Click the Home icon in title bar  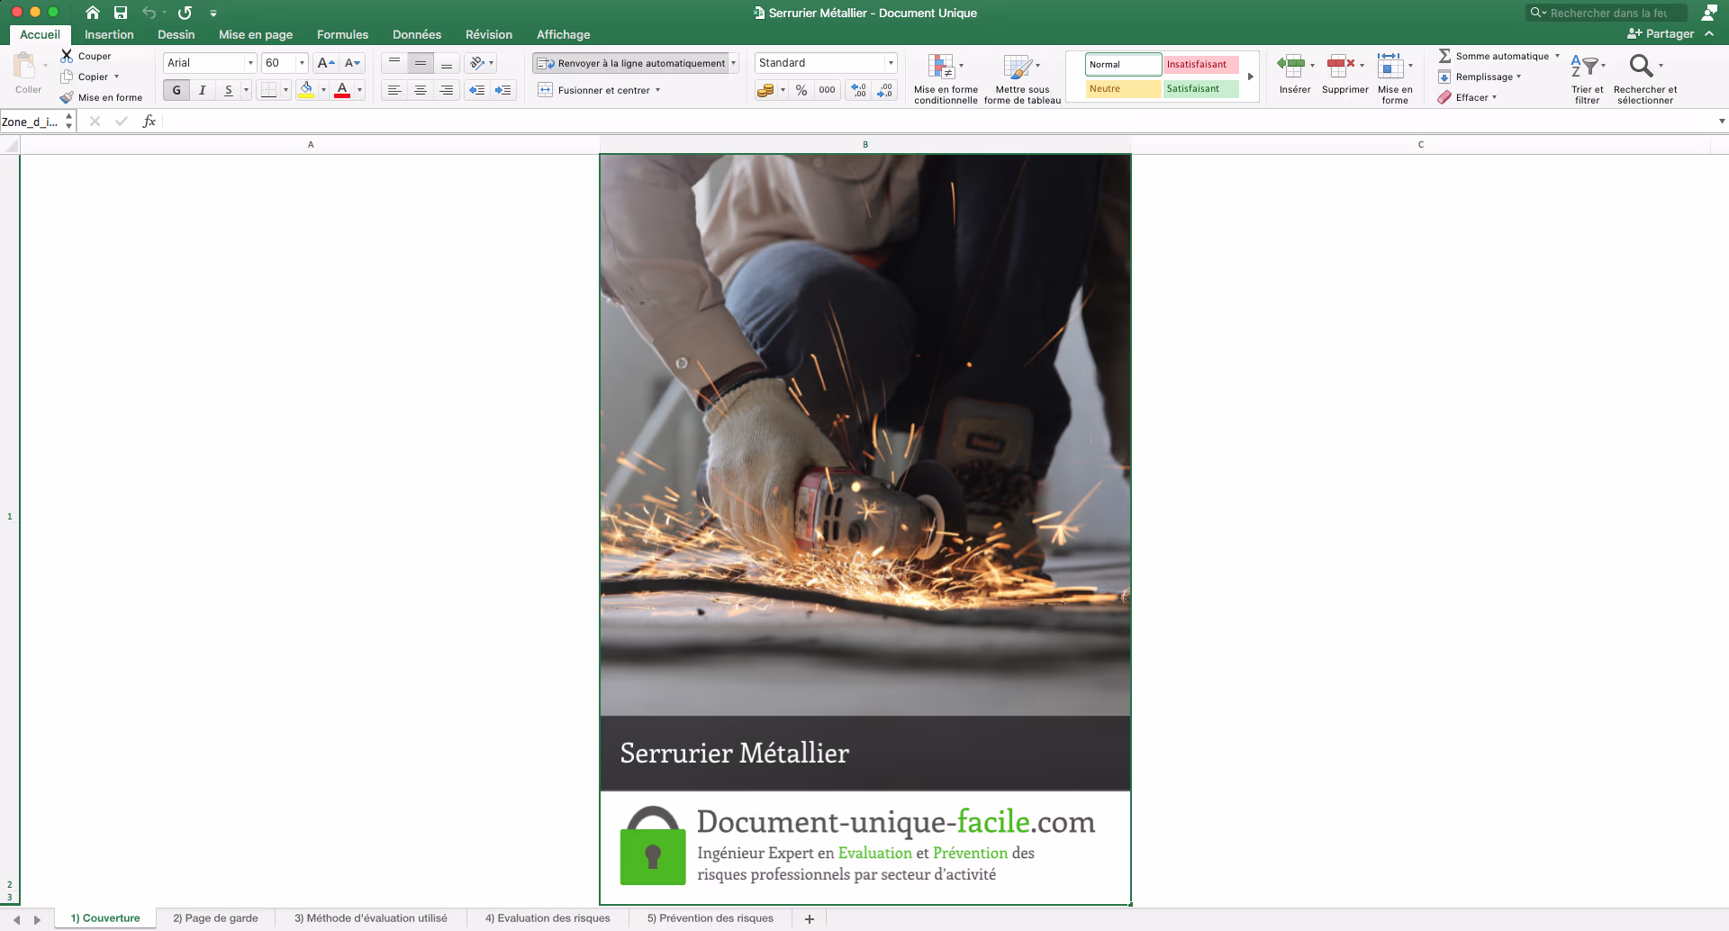click(x=93, y=13)
